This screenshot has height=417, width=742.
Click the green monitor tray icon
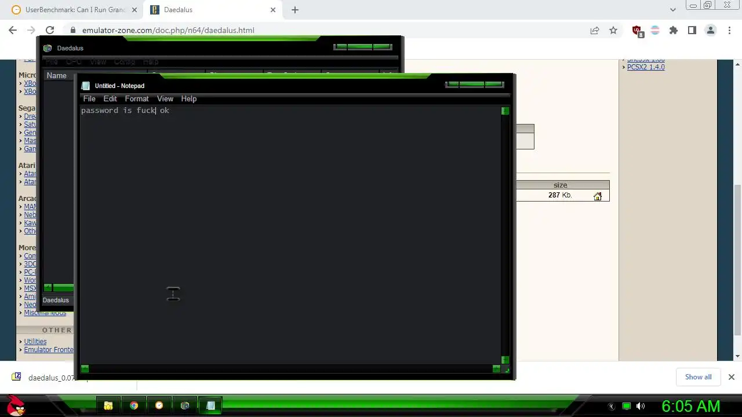(626, 406)
